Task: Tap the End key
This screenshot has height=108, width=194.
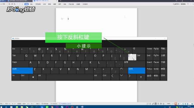Action: [150, 57]
